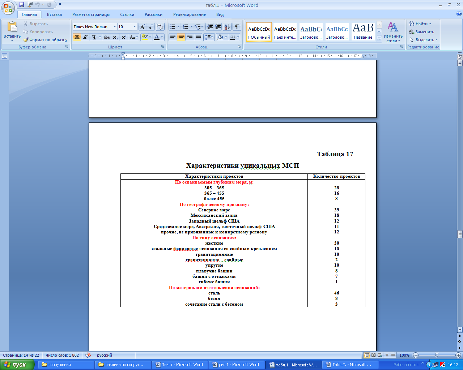The height and width of the screenshot is (370, 463).
Task: Switch to Текст - Microsoft Word taskbar window
Action: point(179,365)
